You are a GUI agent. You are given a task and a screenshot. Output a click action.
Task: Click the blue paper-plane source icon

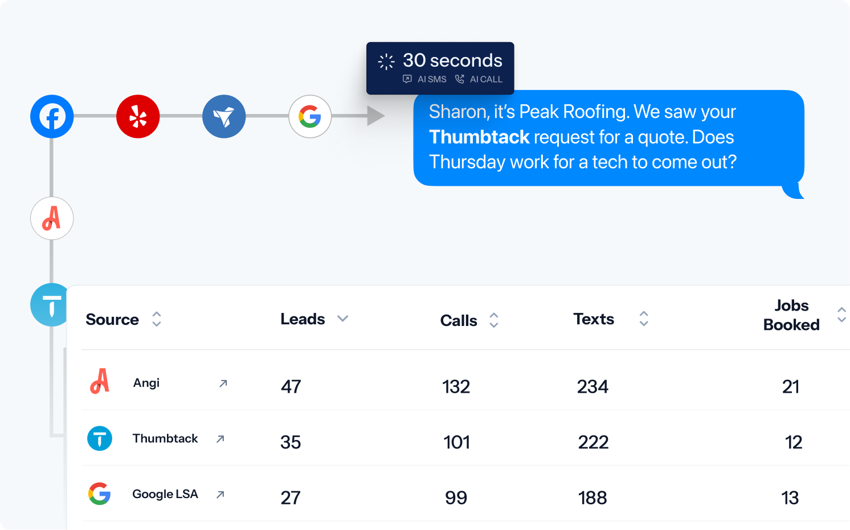click(x=224, y=116)
